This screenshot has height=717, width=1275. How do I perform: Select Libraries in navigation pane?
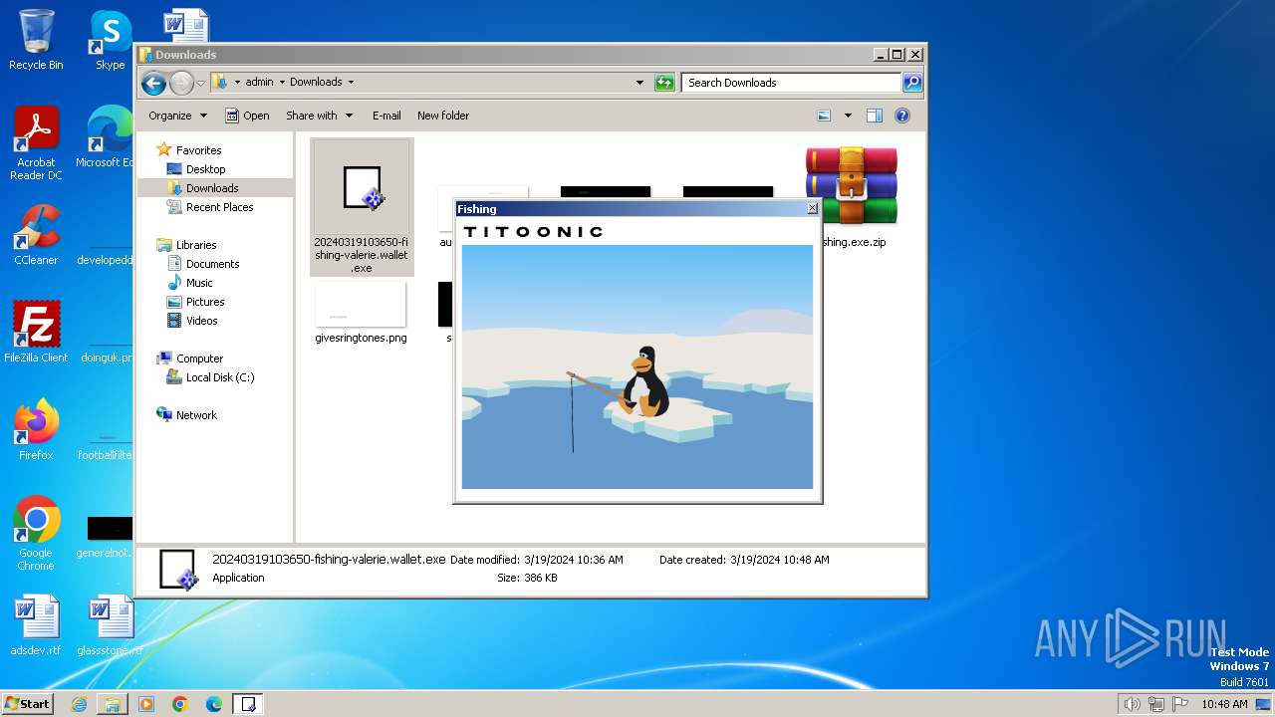tap(196, 245)
